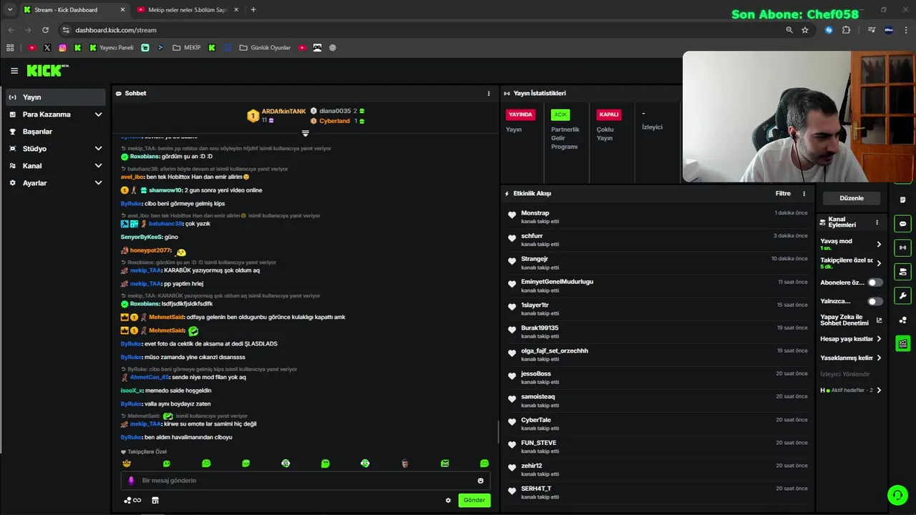Click Monstrap in activity feed
Image resolution: width=916 pixels, height=515 pixels.
535,213
